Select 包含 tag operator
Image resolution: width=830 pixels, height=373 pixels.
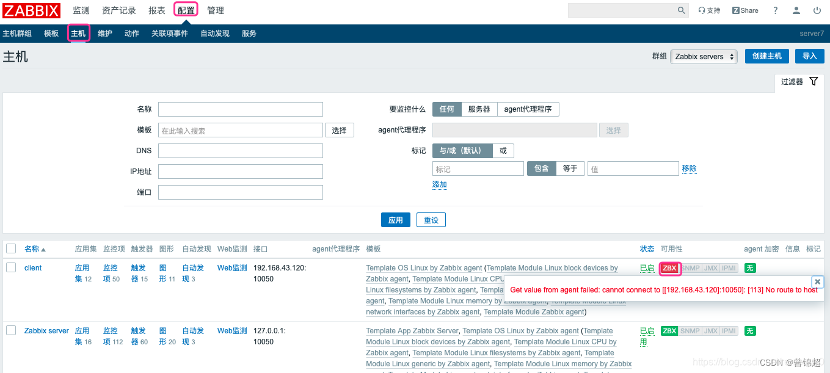tap(542, 168)
